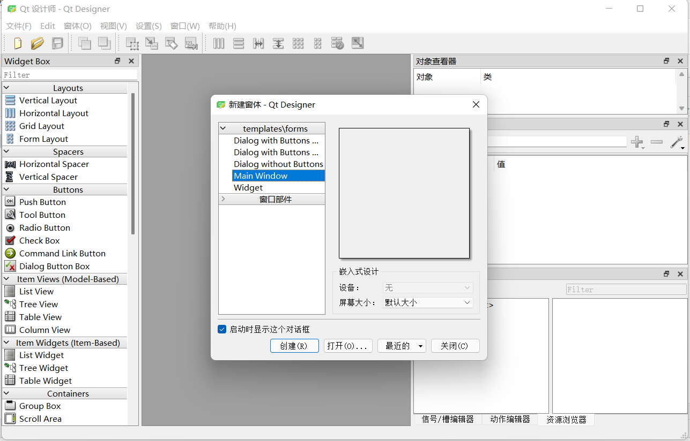Click the 创建 button to create the form
This screenshot has height=441, width=690.
[x=294, y=345]
